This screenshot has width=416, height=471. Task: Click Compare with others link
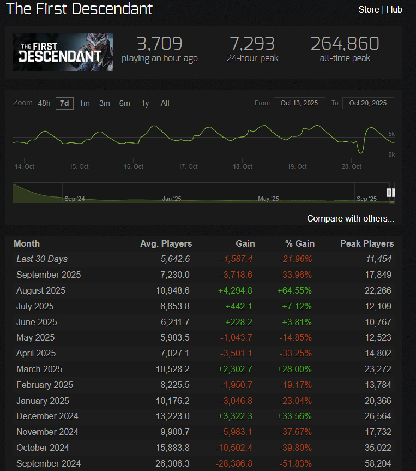[x=350, y=218]
